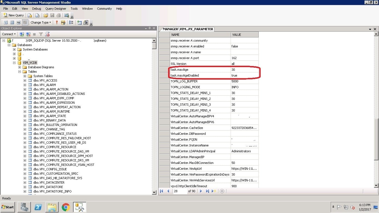Open the Community menu
Image resolution: width=379 pixels, height=213 pixels.
click(104, 9)
